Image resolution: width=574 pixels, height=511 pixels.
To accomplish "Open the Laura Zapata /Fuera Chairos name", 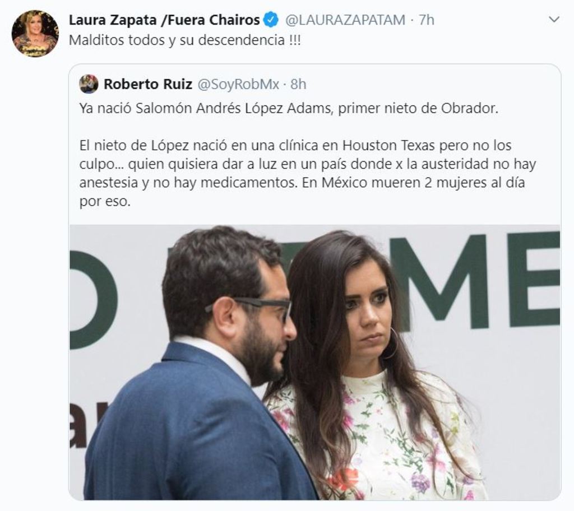I will [x=164, y=20].
